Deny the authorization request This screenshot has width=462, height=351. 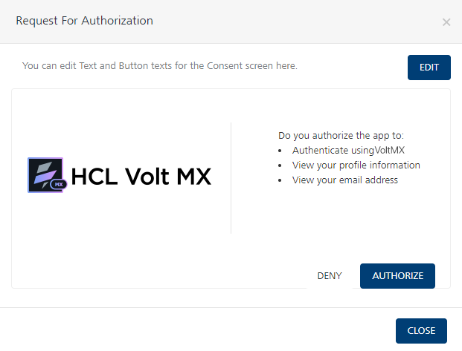pyautogui.click(x=330, y=275)
